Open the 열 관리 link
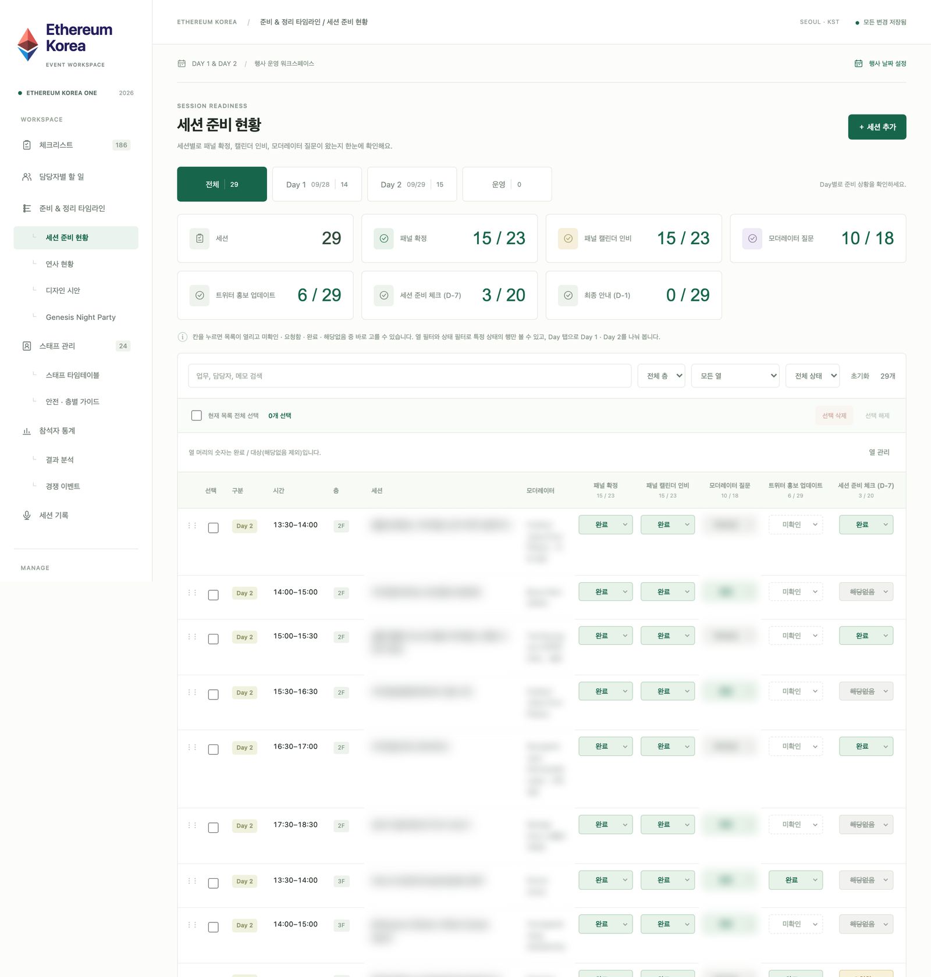Viewport: 931px width, 977px height. (879, 452)
